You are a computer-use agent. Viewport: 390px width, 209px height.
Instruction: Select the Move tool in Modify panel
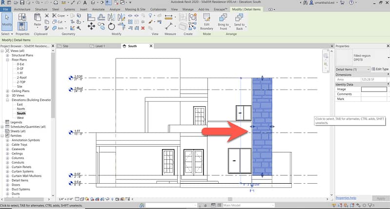point(91,26)
